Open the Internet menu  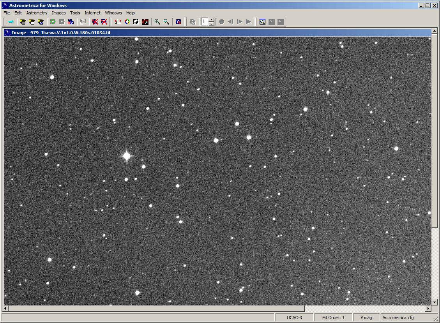[x=92, y=13]
